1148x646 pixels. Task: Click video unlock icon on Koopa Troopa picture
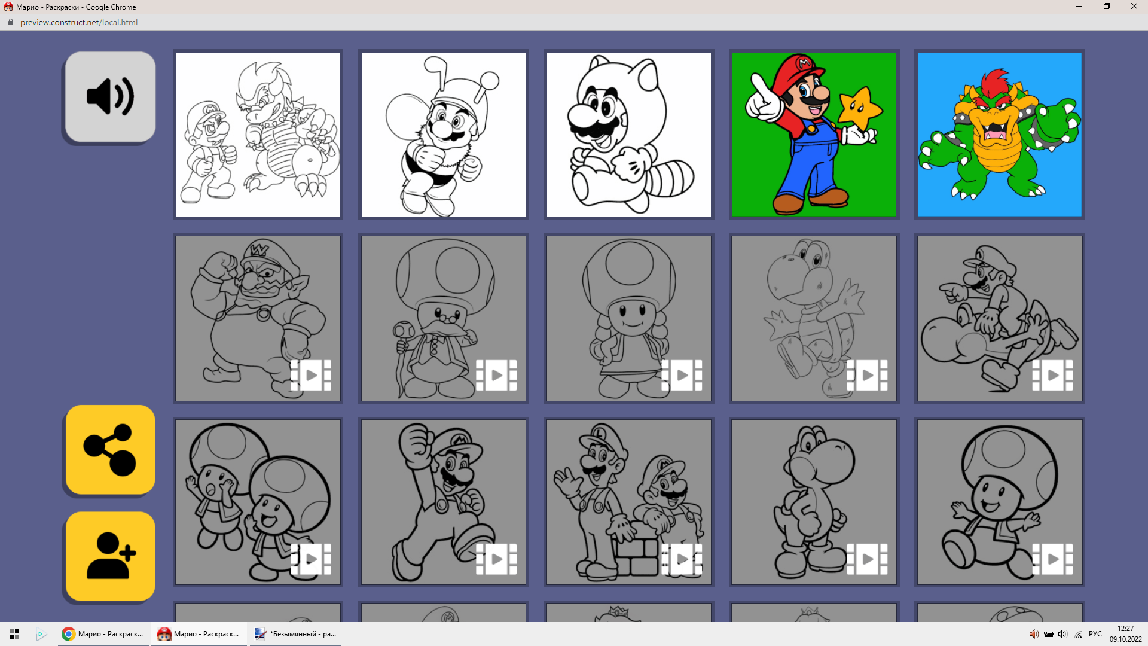click(x=867, y=376)
